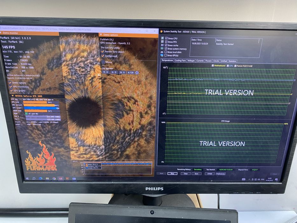
Task: Open File Explorer from the taskbar
Action: point(47,179)
